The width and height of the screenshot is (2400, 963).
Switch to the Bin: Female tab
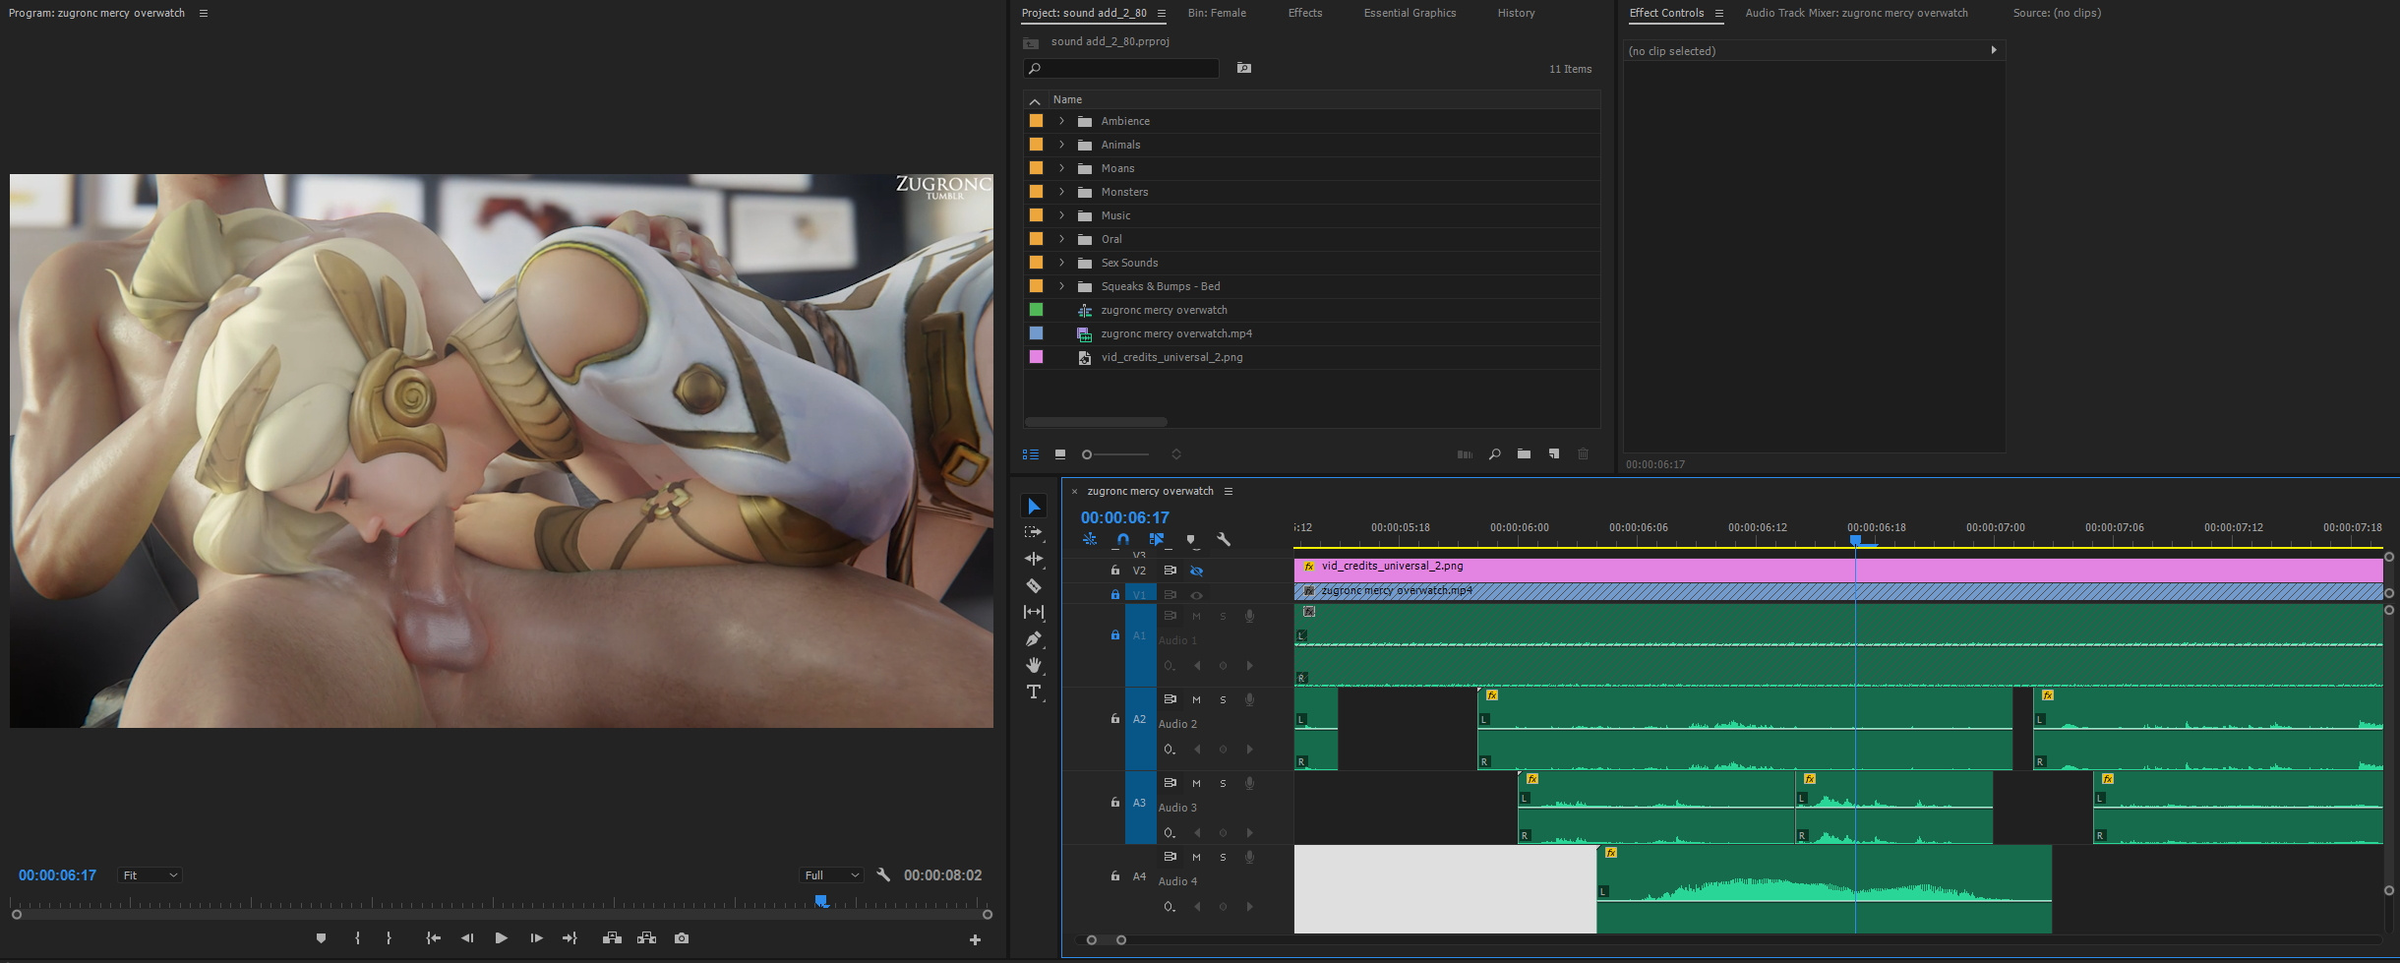1217,13
